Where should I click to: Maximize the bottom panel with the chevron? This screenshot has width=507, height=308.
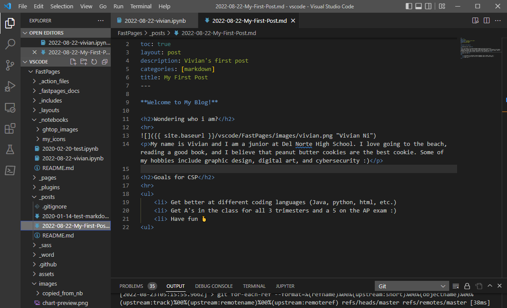click(490, 286)
